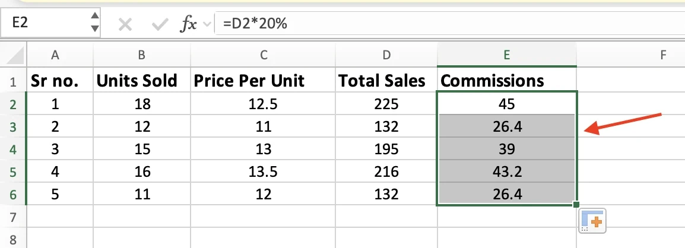685x248 pixels.
Task: Click the Commissions cell 26.4 in row 6
Action: point(507,194)
